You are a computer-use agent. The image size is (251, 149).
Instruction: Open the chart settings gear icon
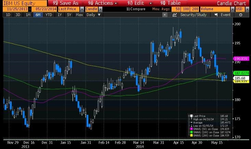point(241,15)
